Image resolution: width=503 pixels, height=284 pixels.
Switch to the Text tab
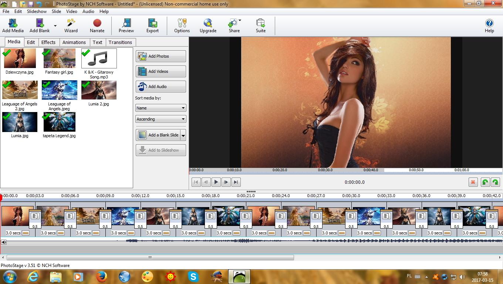[97, 42]
